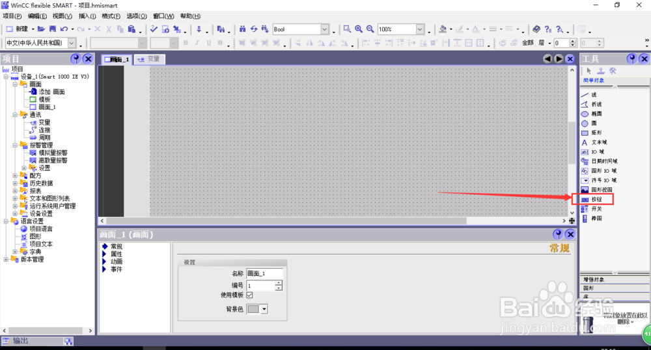This screenshot has height=350, width=651.
Task: Select the 按钮 button tool
Action: [x=596, y=199]
